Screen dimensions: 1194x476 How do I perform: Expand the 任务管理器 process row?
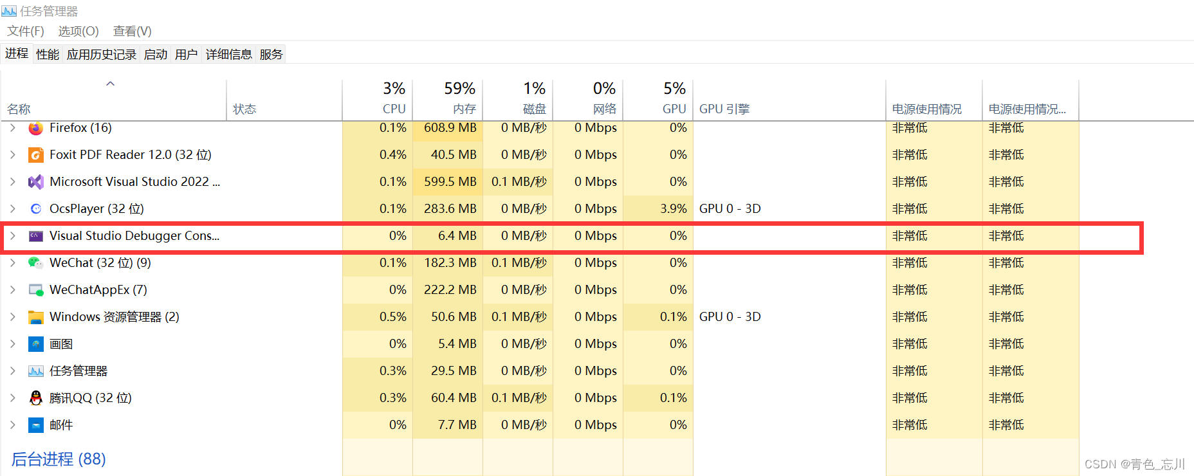pos(12,371)
